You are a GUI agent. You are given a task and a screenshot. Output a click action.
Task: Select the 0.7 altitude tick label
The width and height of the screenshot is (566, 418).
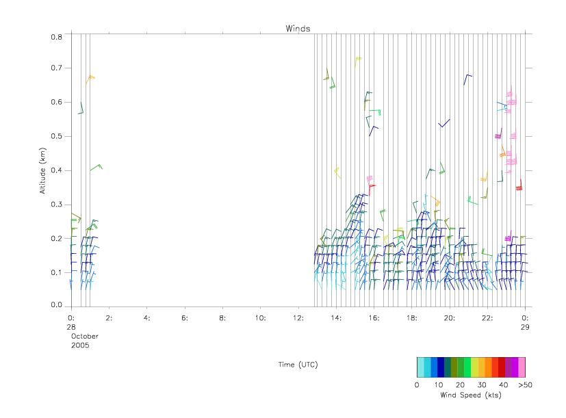coord(56,68)
